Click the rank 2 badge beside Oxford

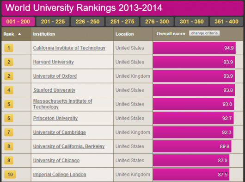click(9, 76)
